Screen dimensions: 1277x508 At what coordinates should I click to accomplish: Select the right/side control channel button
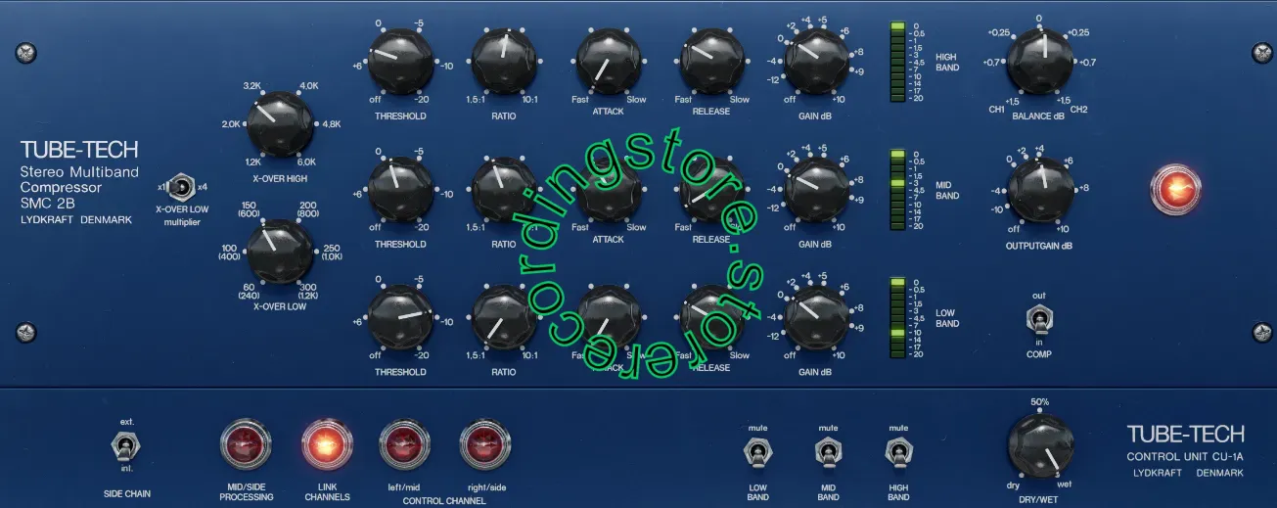[485, 445]
